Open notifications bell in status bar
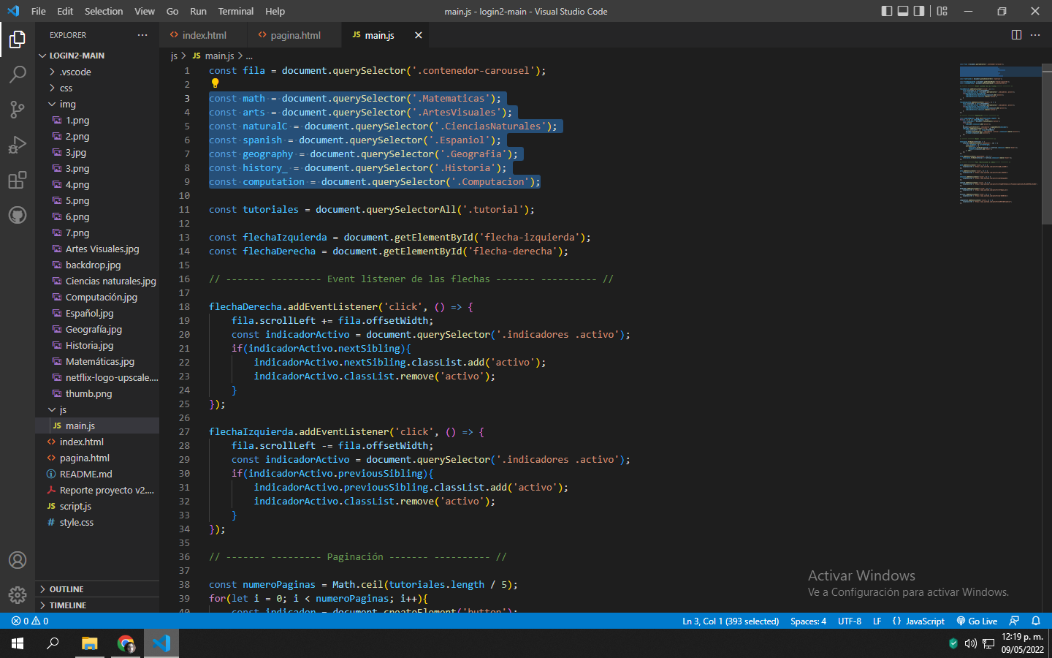 pyautogui.click(x=1036, y=621)
